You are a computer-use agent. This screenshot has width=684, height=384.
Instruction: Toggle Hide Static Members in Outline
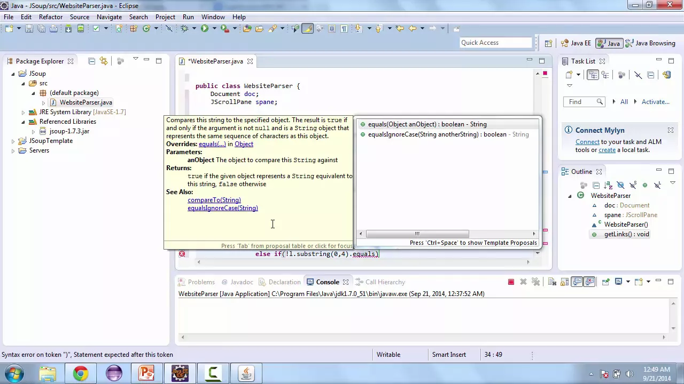633,185
